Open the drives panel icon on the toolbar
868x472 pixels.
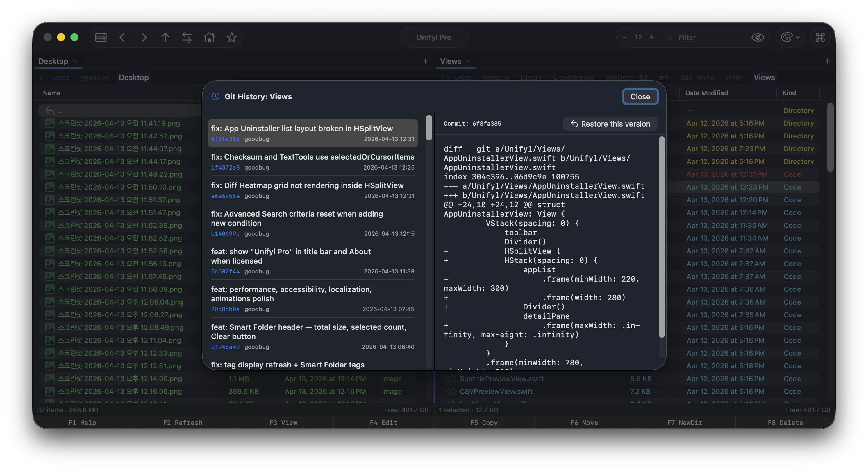click(101, 37)
